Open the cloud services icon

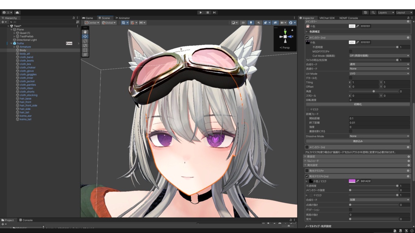pyautogui.click(x=17, y=13)
